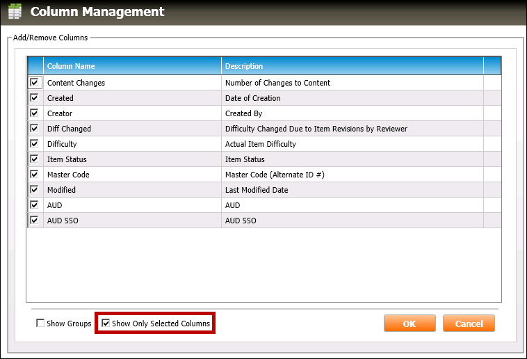
Task: Uncheck the Modified column checkbox
Action: tap(34, 190)
